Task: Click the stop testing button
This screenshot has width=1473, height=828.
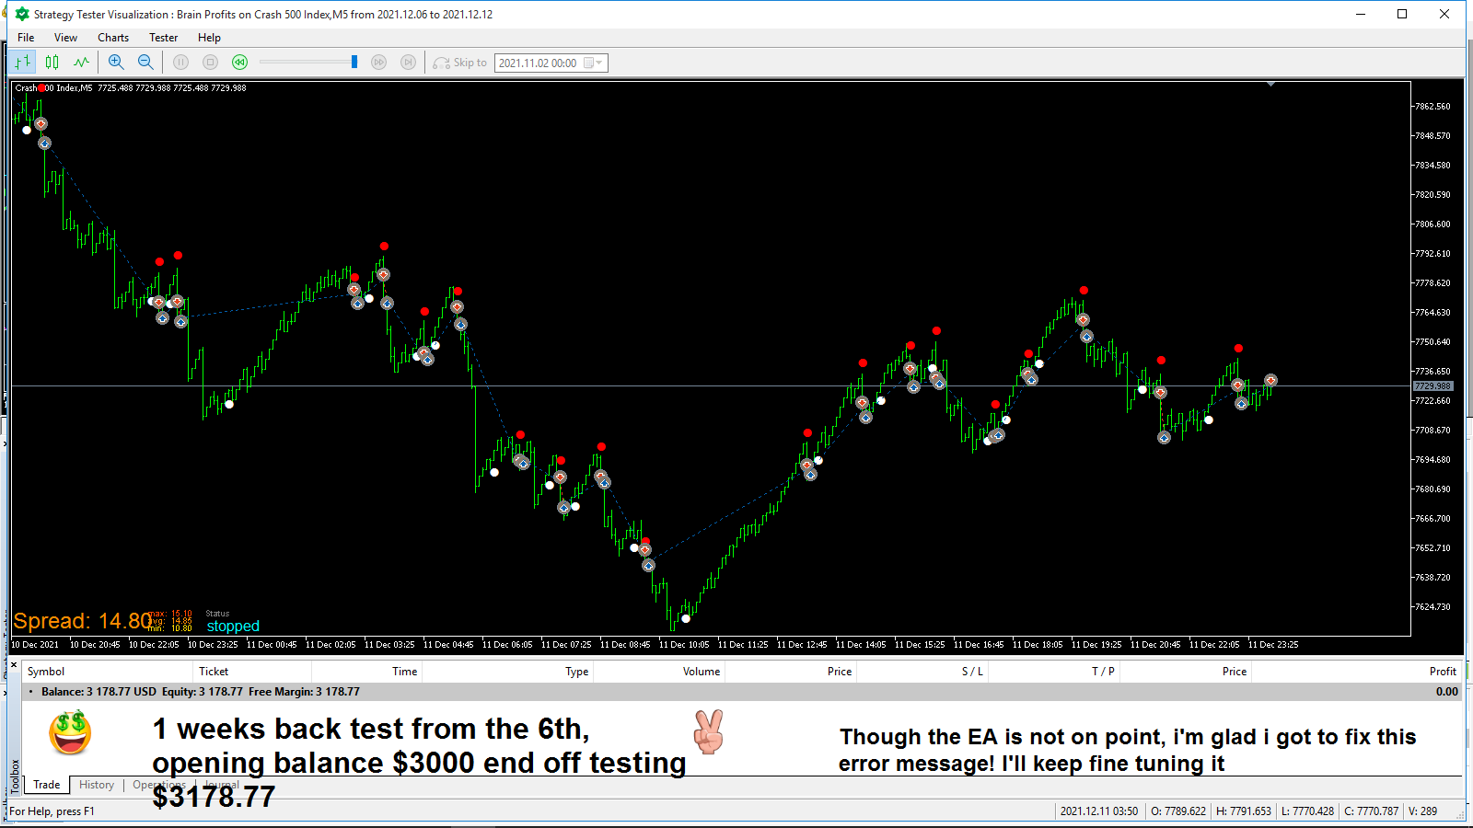Action: 211,62
